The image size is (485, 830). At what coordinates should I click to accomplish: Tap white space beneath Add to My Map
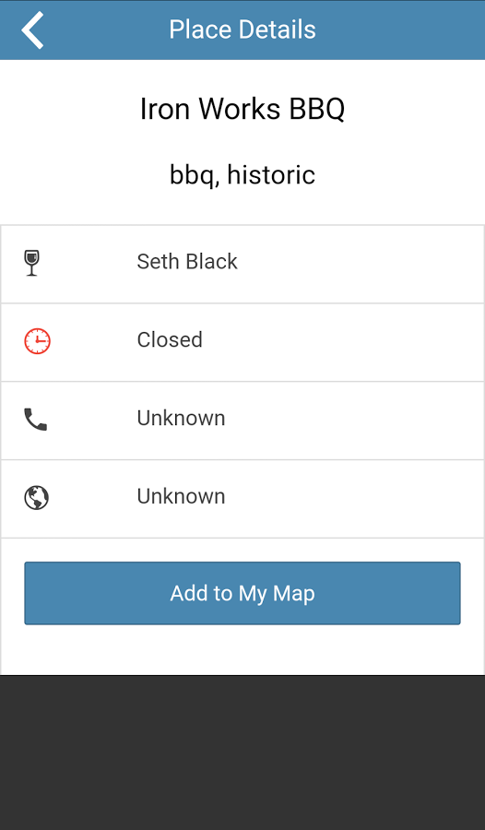(243, 649)
